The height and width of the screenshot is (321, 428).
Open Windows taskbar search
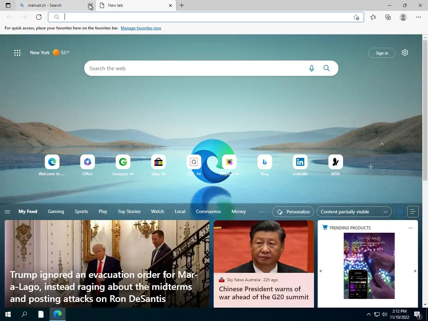[x=24, y=314]
